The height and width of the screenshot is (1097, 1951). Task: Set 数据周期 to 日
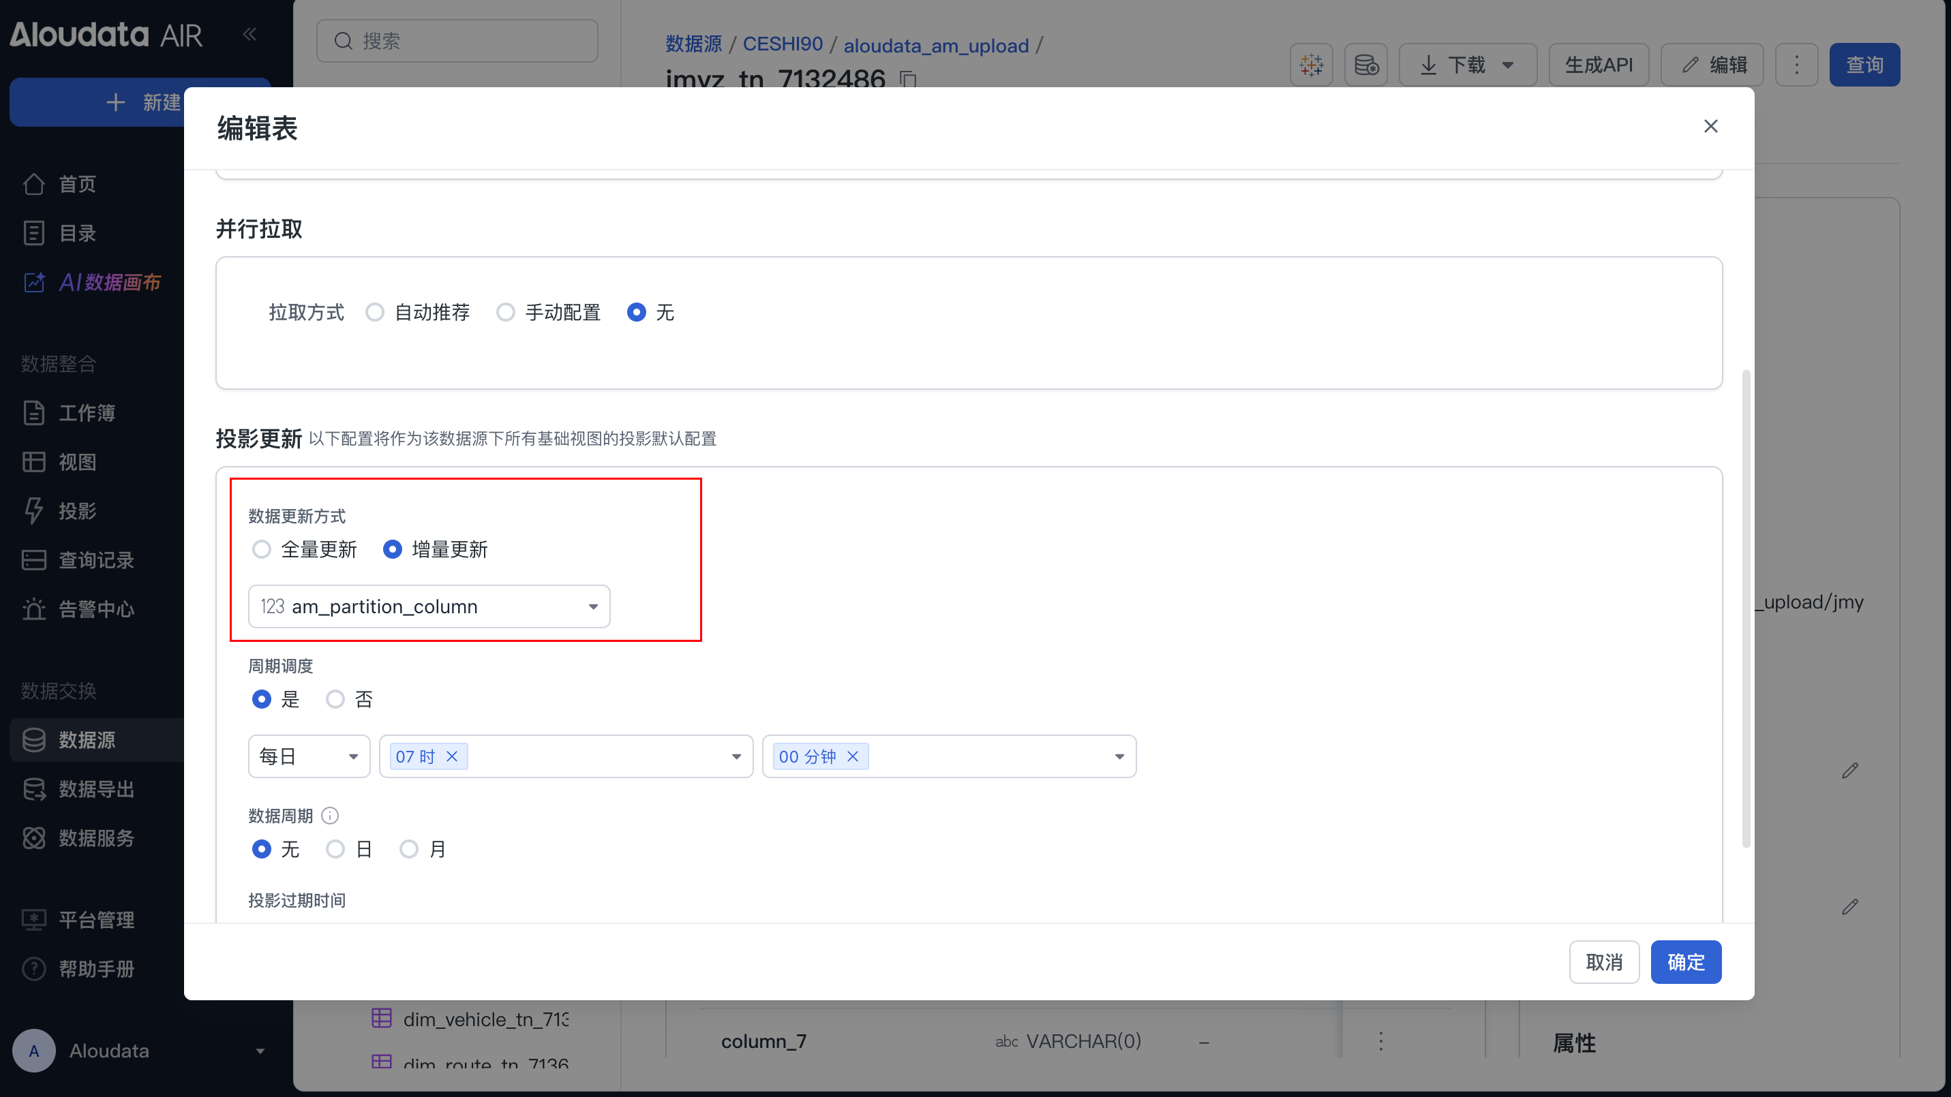[x=335, y=849]
